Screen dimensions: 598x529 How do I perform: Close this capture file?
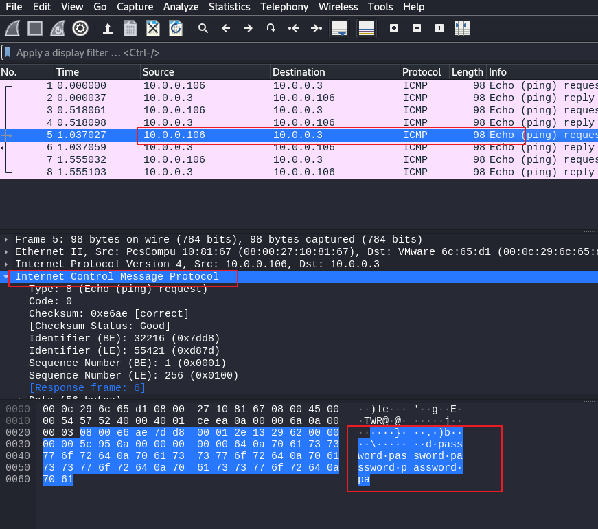[x=153, y=28]
